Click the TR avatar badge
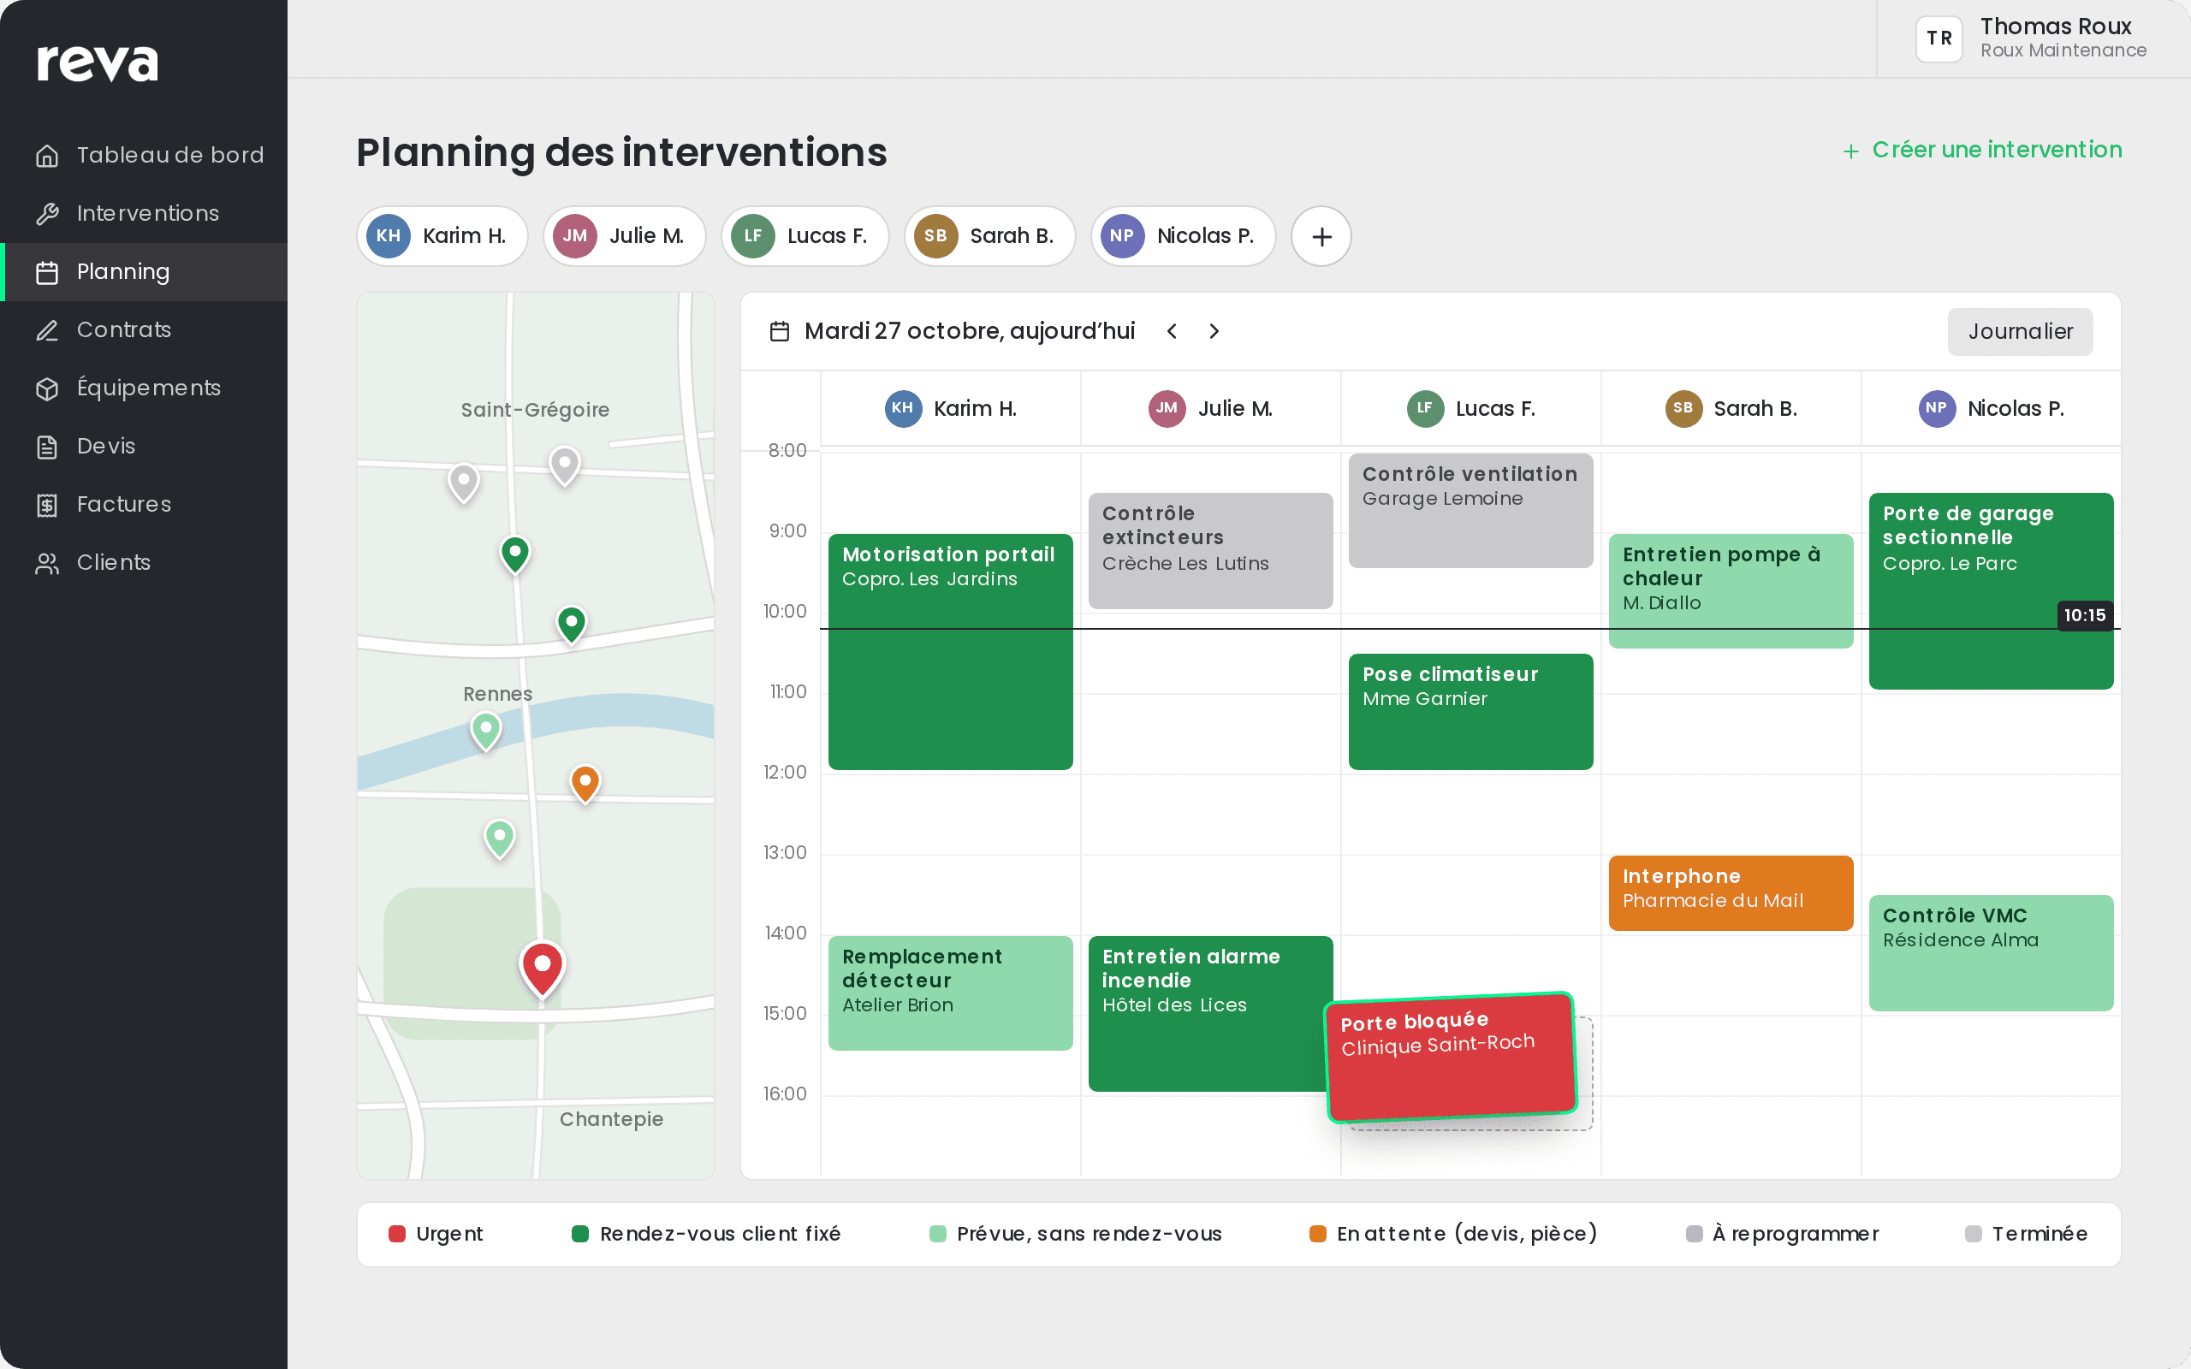The image size is (2191, 1369). tap(1939, 38)
